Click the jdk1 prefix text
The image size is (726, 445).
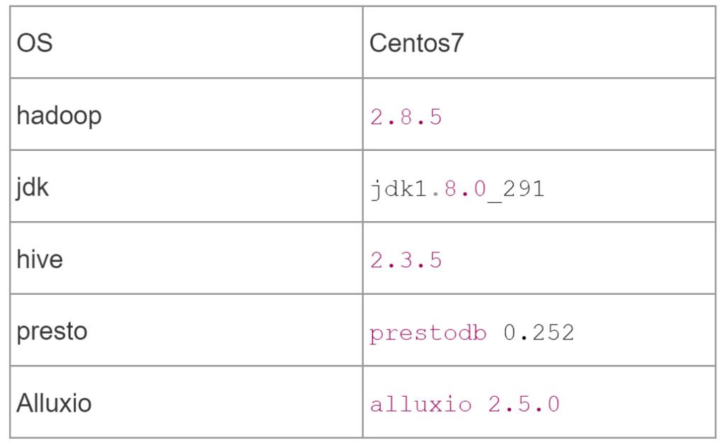click(398, 189)
